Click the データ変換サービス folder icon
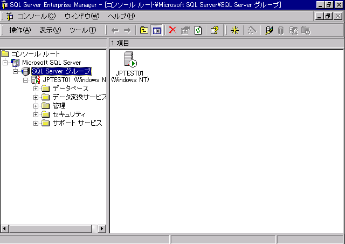This screenshot has height=244, width=345. pyautogui.click(x=45, y=97)
